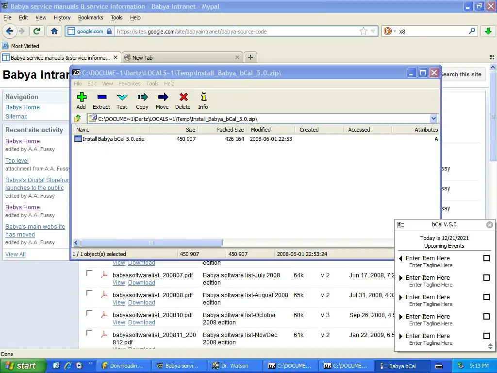
Task: Bookmark this page with the star icon
Action: coord(363,31)
